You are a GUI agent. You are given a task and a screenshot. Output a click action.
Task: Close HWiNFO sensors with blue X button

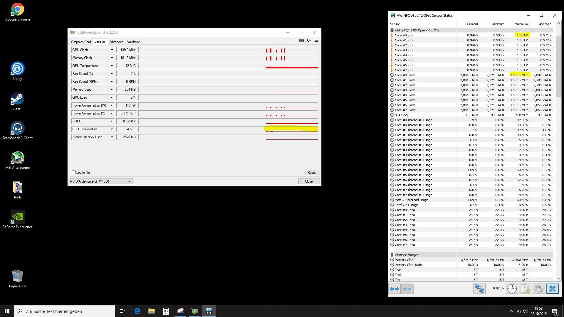552,289
